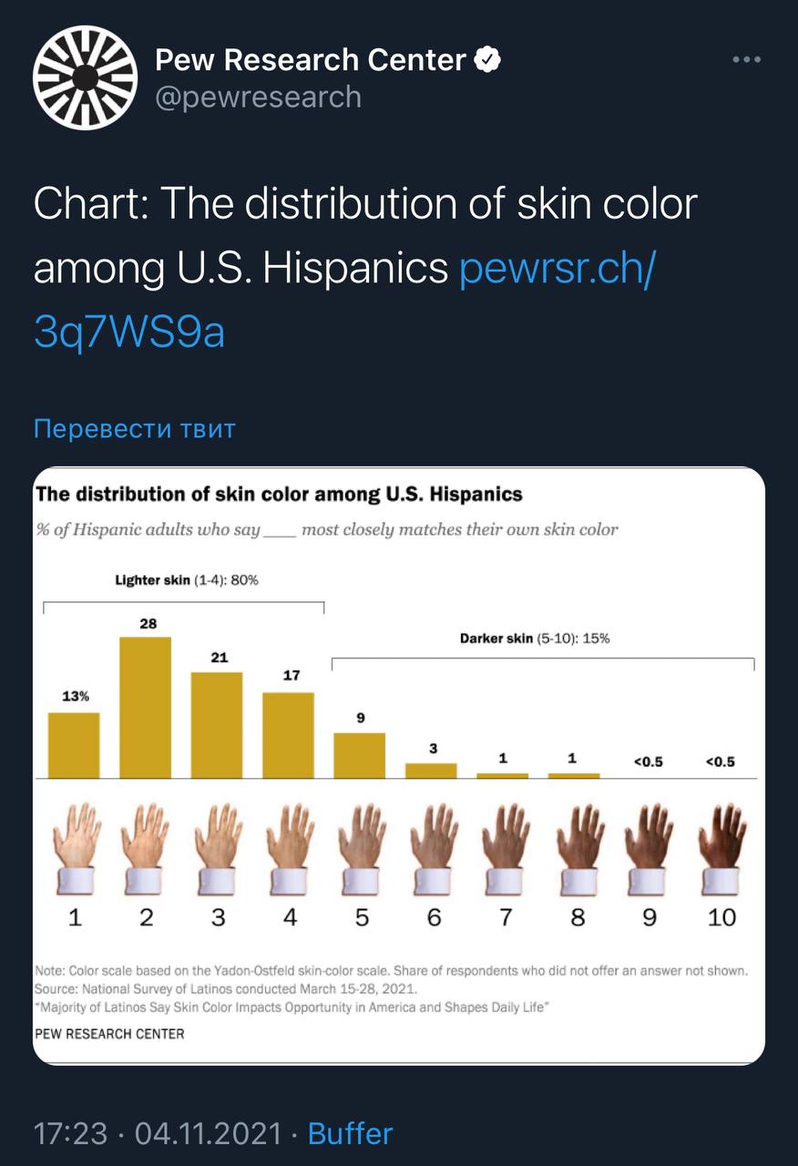Click the verified badge beside the account name
This screenshot has height=1166, width=798.
coord(489,60)
